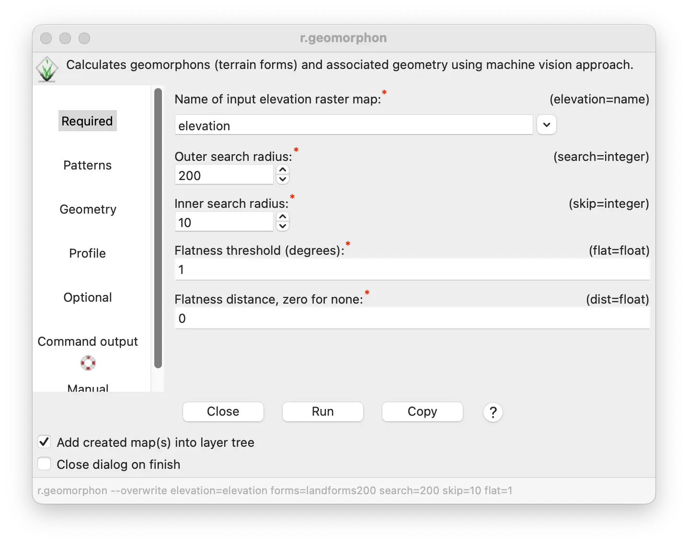Decrease the Outer search radius value
The width and height of the screenshot is (688, 544).
[x=283, y=180]
